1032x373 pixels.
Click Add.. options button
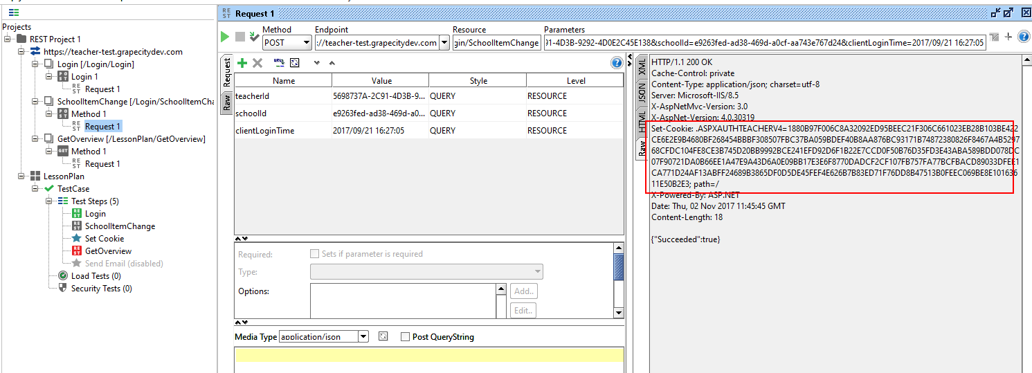click(524, 292)
